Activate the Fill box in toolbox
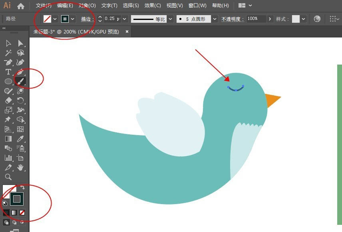The image size is (342, 232). tap(6, 189)
